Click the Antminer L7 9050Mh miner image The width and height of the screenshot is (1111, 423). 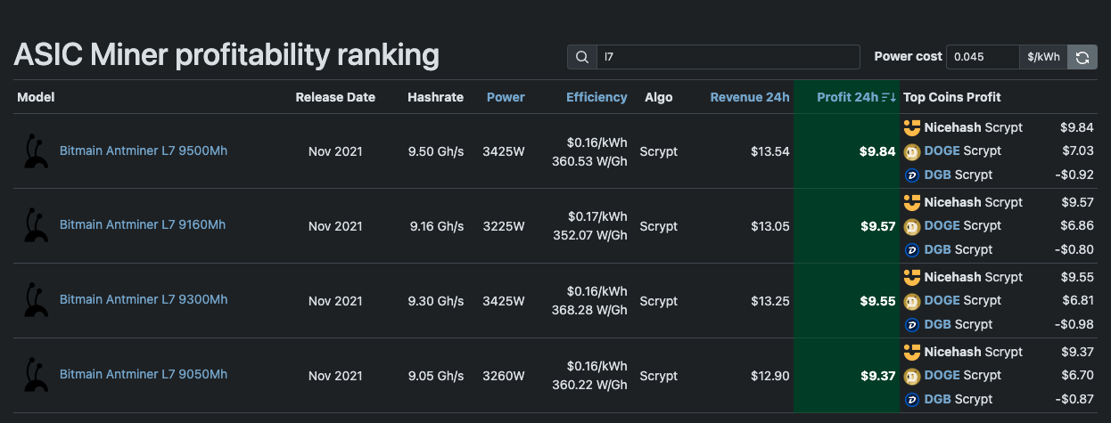click(x=37, y=375)
